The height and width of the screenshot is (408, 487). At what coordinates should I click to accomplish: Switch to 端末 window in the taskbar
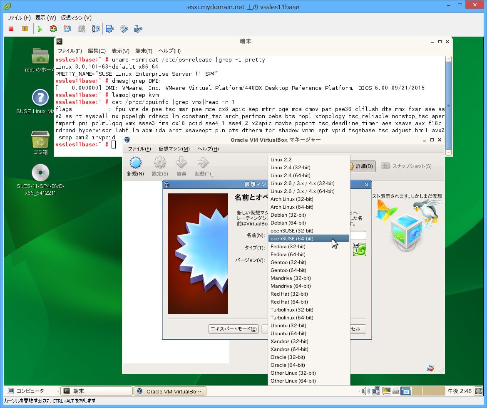click(97, 391)
